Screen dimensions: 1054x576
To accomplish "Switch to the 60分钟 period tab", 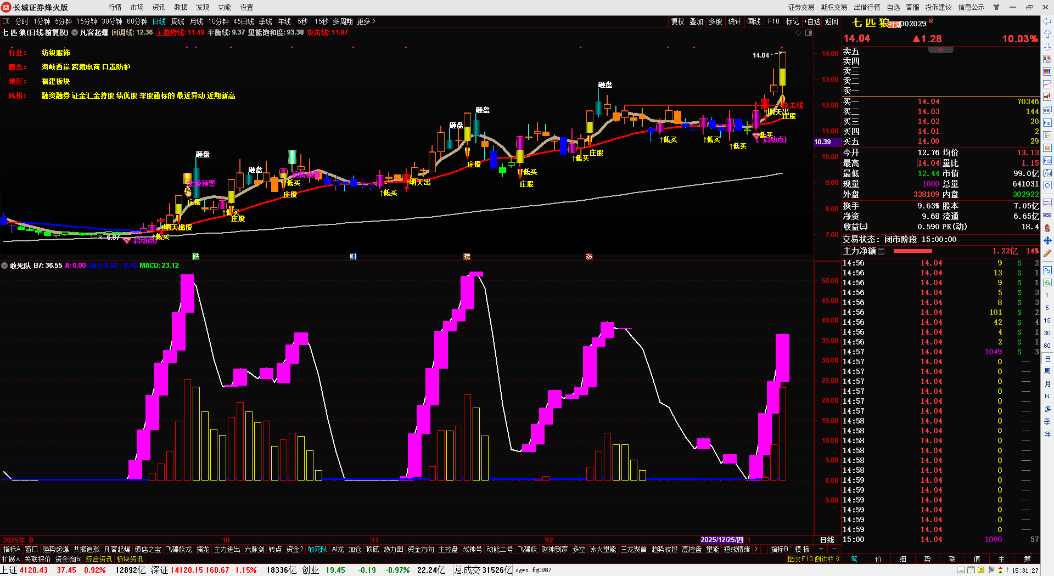I will pyautogui.click(x=137, y=21).
